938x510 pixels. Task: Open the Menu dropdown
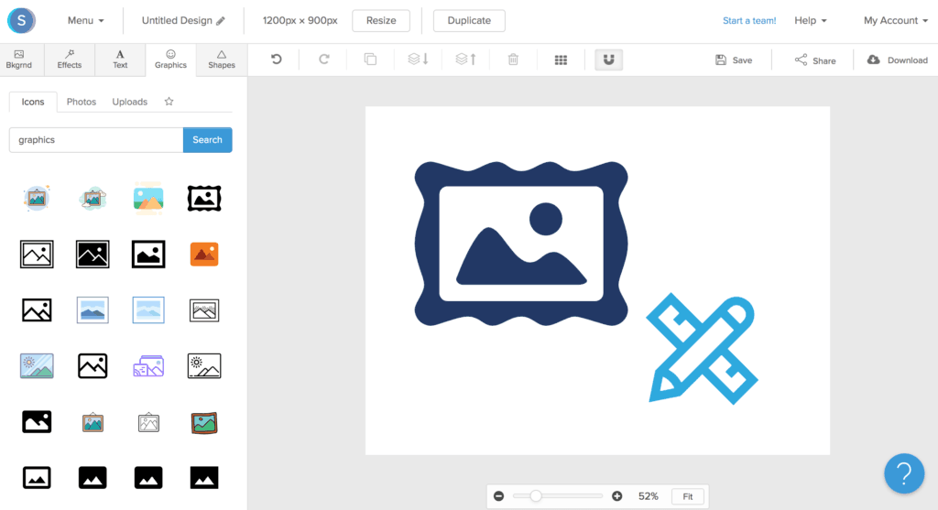click(x=85, y=20)
